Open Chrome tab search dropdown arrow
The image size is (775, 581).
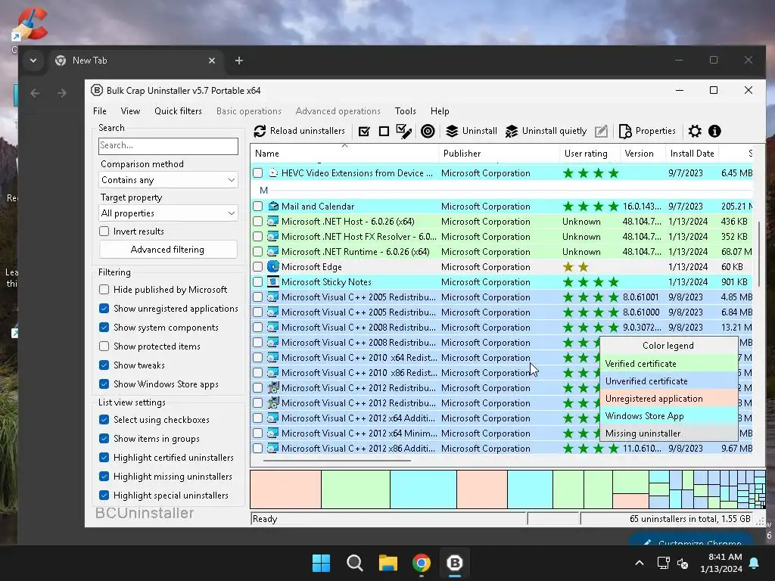pyautogui.click(x=33, y=61)
